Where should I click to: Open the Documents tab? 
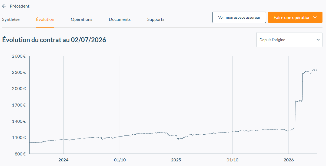[120, 19]
